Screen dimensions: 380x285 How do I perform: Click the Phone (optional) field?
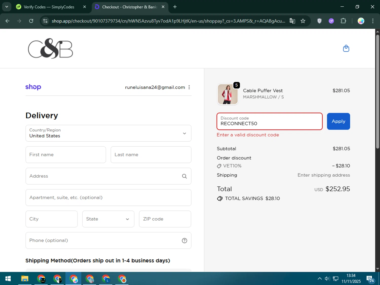tap(108, 240)
